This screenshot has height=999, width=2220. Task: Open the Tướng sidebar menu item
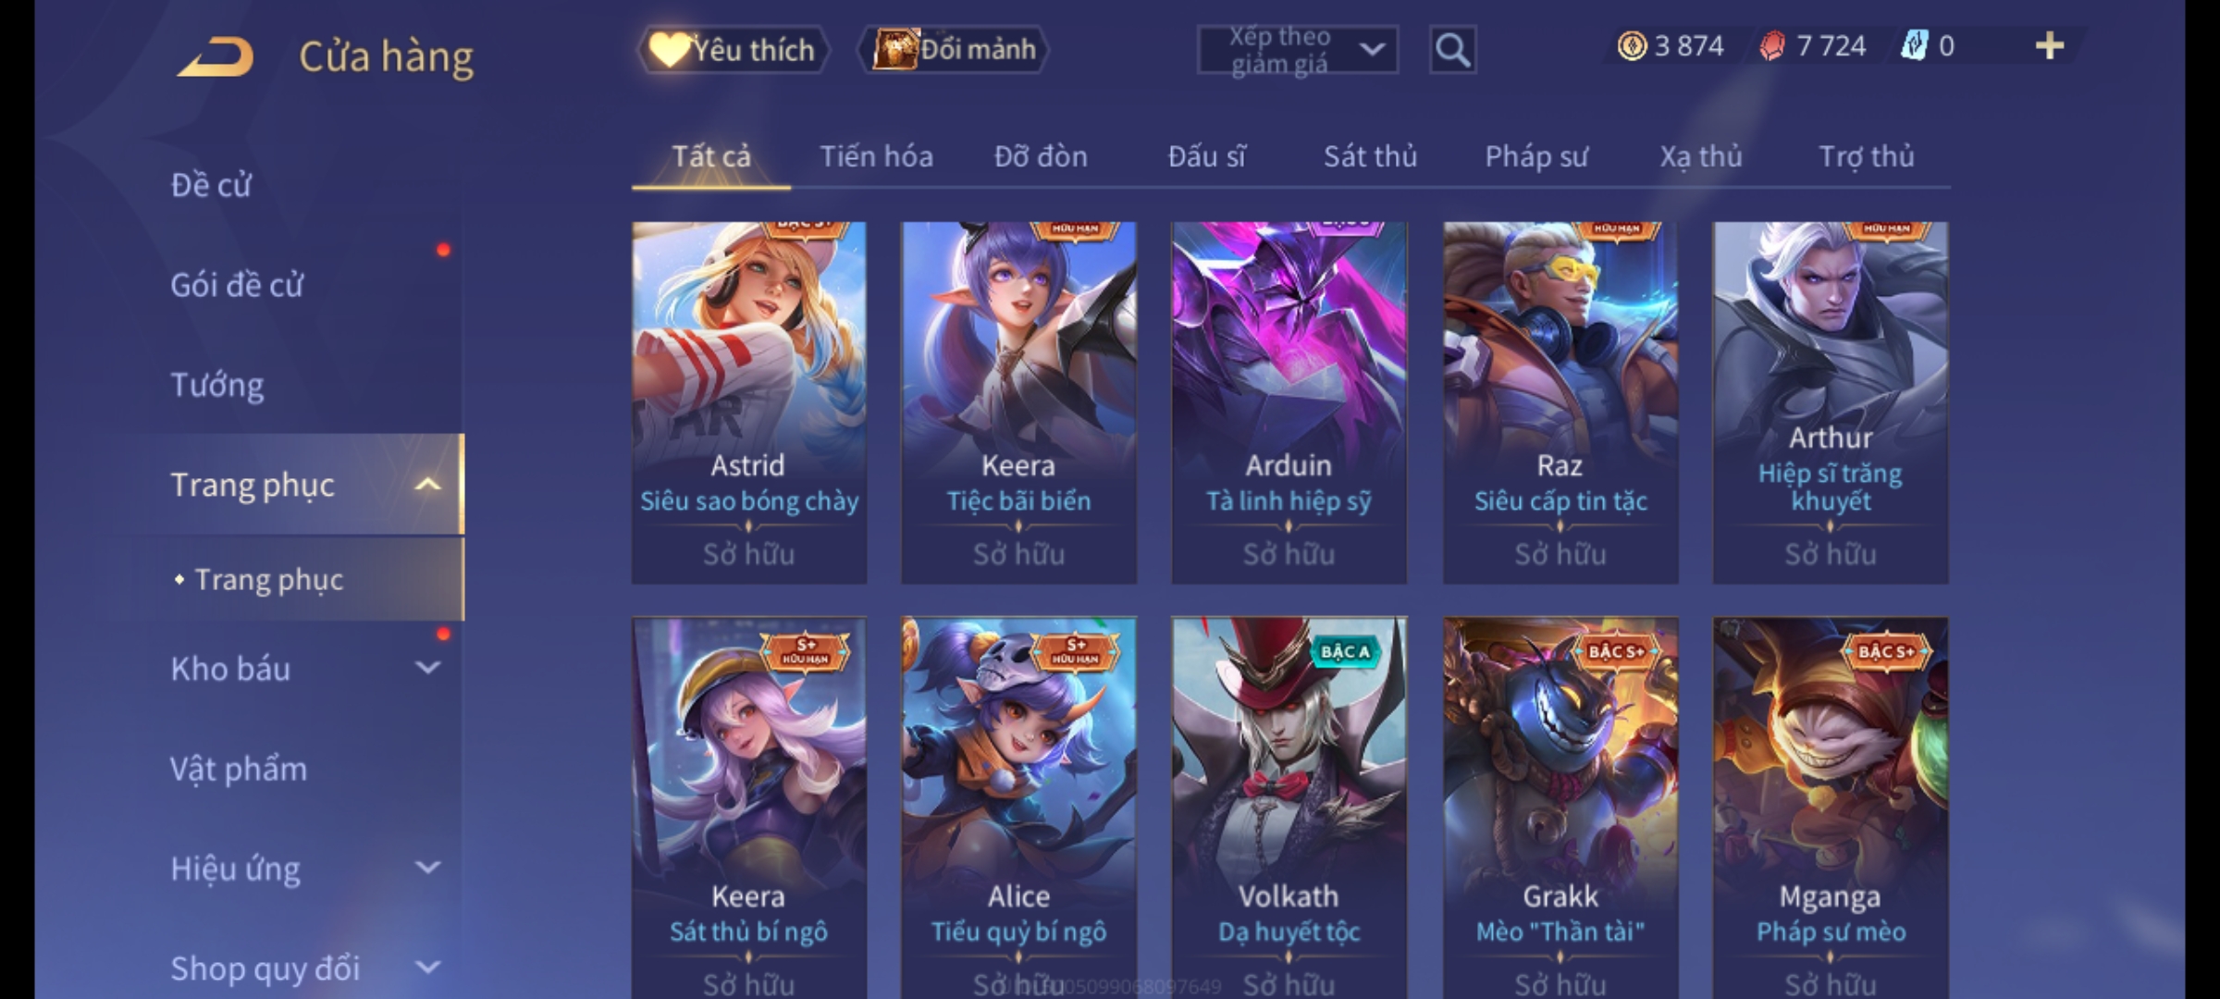point(217,385)
